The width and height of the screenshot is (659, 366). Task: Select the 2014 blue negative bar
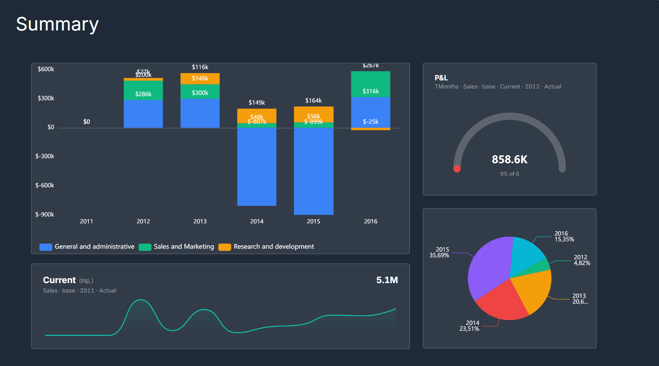(257, 167)
